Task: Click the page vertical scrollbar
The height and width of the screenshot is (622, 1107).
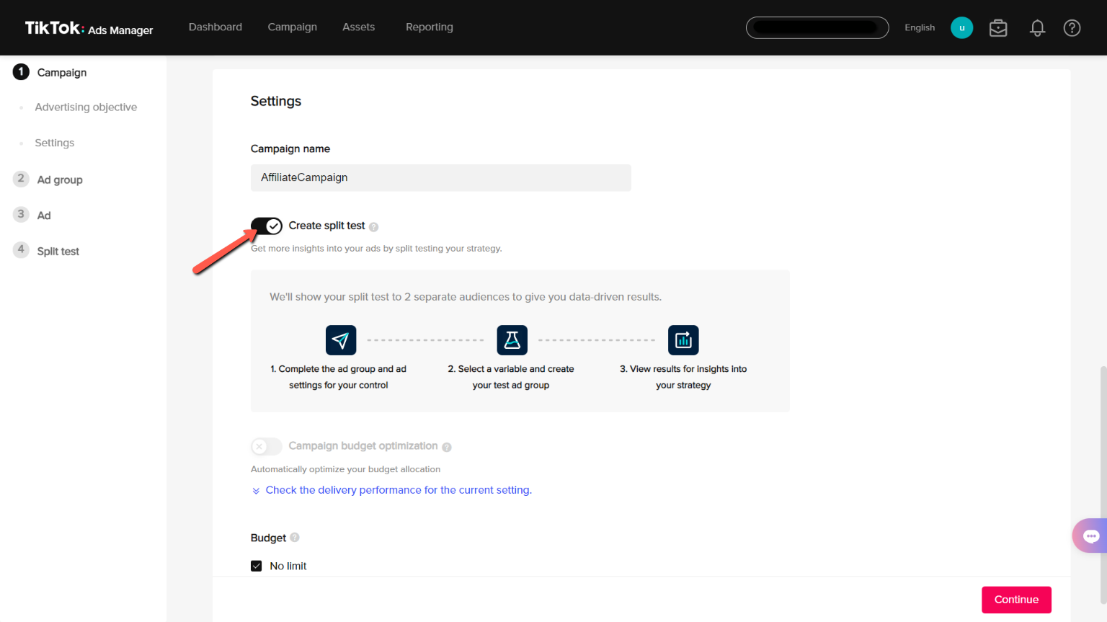Action: (x=1103, y=484)
